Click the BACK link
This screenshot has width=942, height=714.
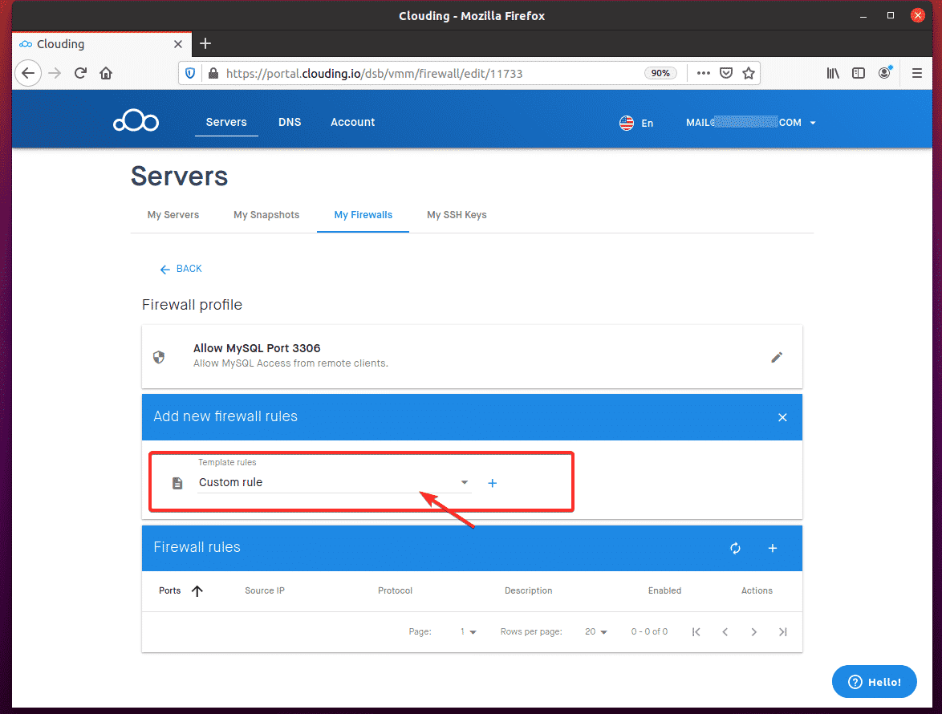pos(181,269)
